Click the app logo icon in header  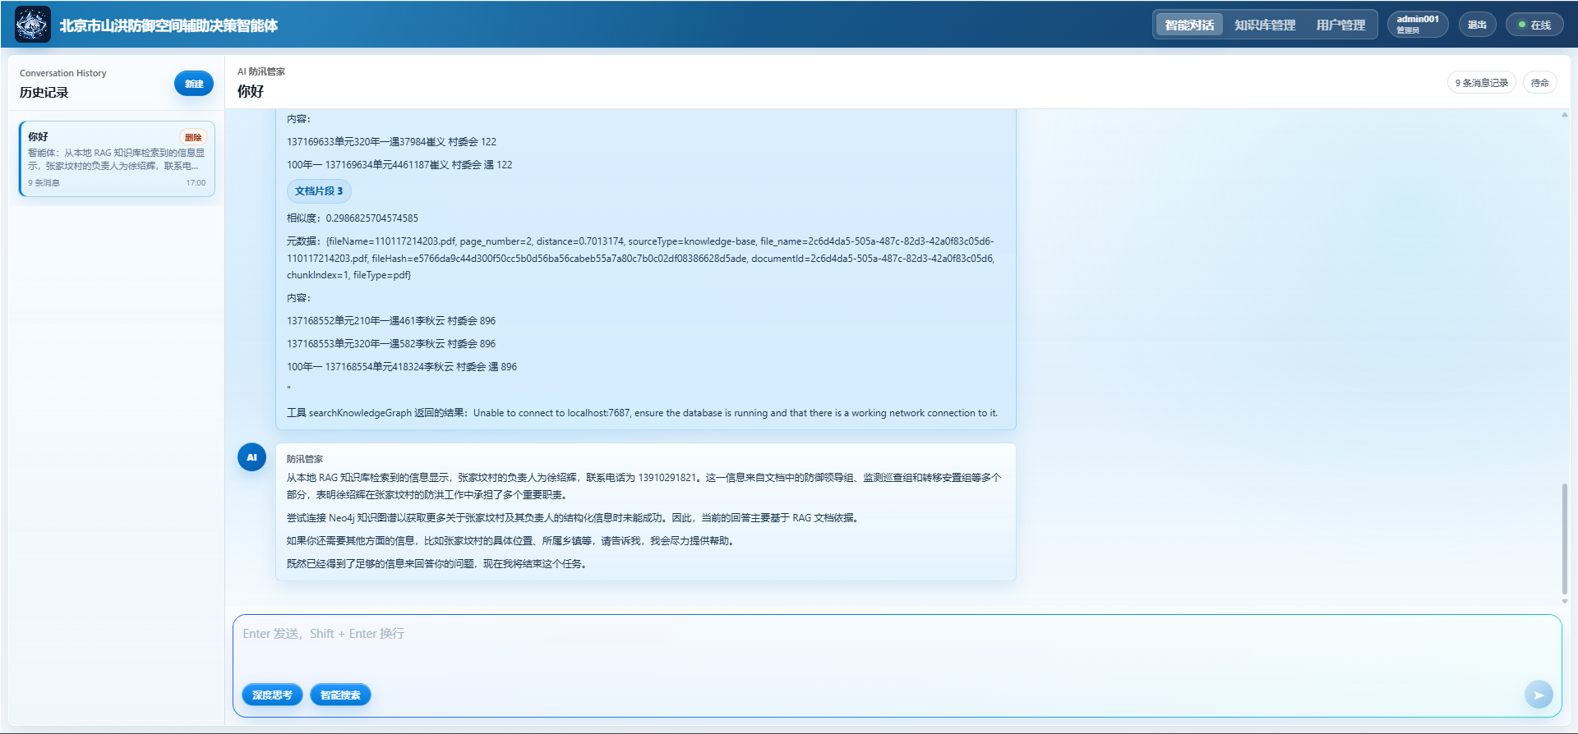33,25
